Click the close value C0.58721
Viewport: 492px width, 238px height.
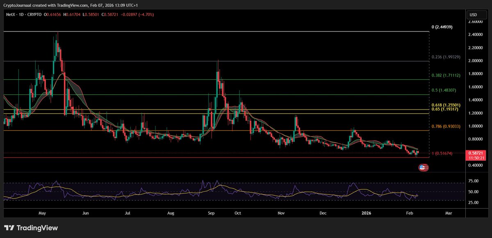click(x=109, y=14)
